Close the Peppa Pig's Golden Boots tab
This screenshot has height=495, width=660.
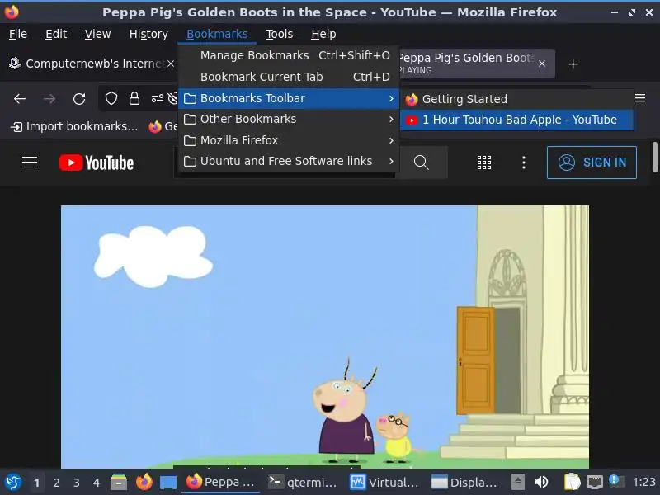click(542, 64)
